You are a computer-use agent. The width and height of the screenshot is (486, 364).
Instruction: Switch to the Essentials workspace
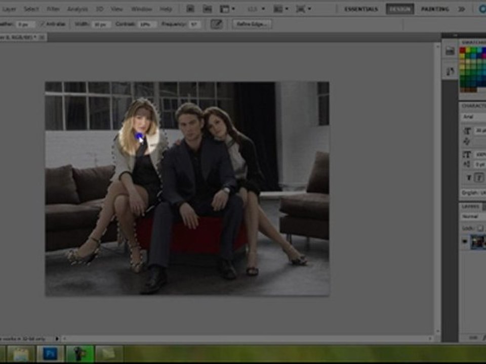[x=361, y=9]
